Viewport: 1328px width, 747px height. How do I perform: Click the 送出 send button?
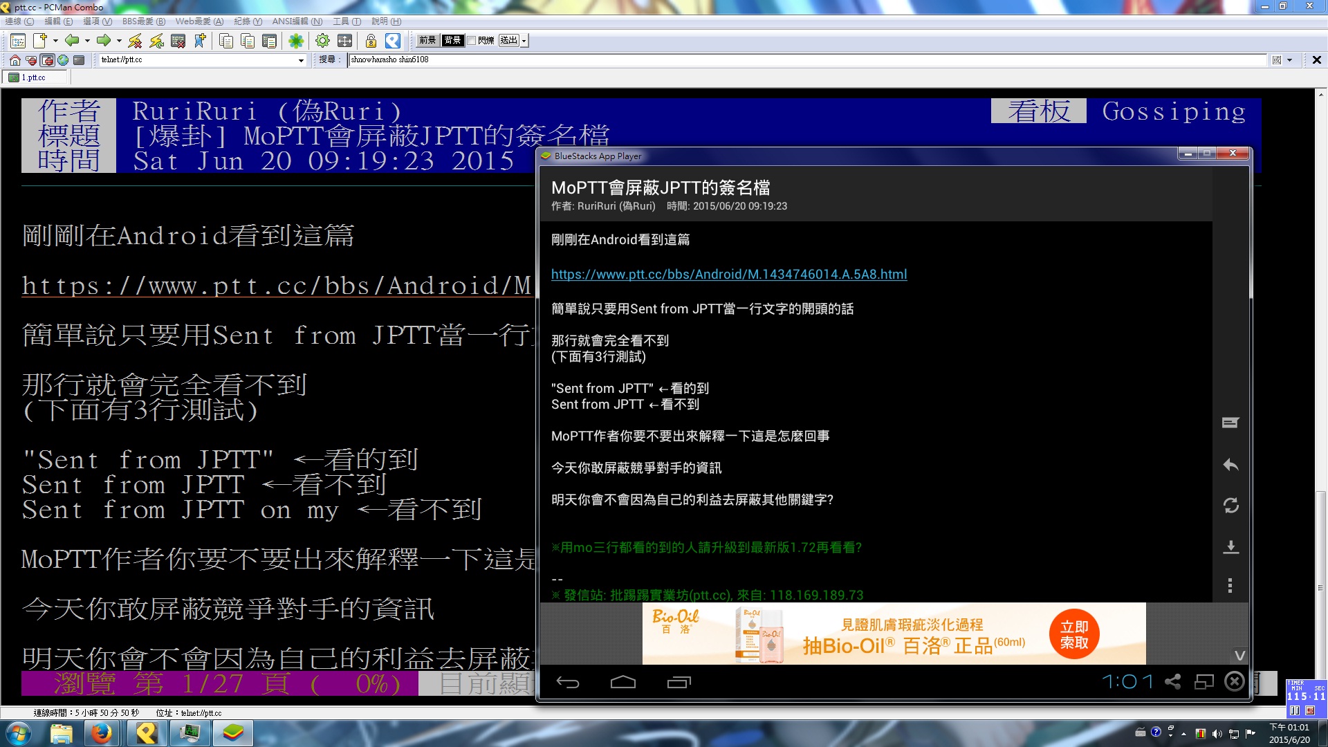508,40
